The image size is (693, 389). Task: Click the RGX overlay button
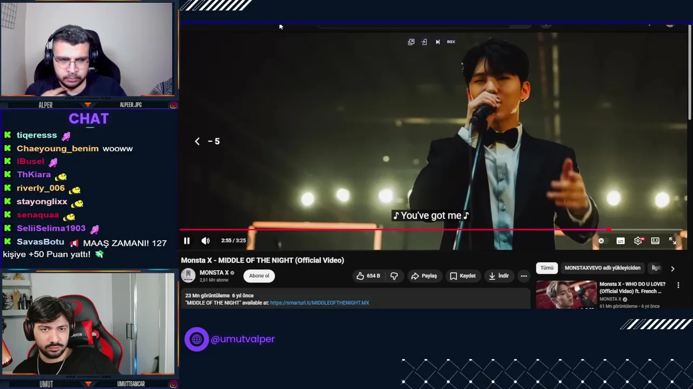(451, 42)
